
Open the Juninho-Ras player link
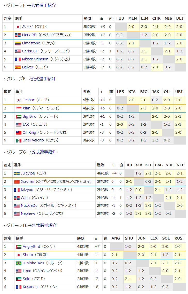[x=33, y=263]
